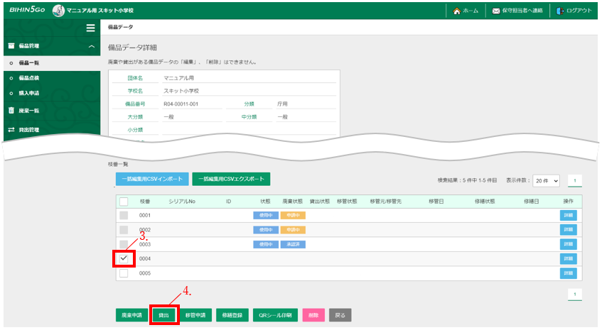Click the arrows icon for 貸出管理

click(x=11, y=129)
